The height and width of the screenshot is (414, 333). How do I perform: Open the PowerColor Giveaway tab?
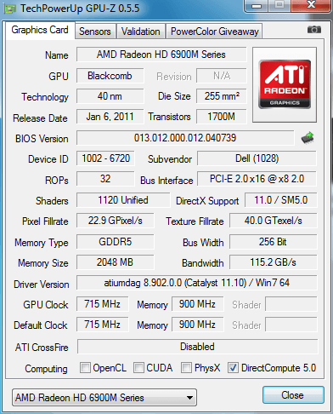click(215, 32)
